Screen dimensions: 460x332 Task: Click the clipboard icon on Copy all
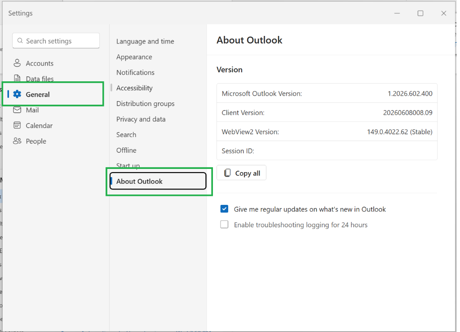[x=227, y=173]
